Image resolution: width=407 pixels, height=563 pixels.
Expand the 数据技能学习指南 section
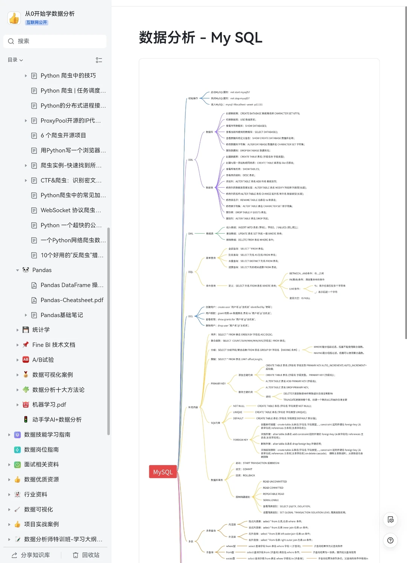[9, 434]
